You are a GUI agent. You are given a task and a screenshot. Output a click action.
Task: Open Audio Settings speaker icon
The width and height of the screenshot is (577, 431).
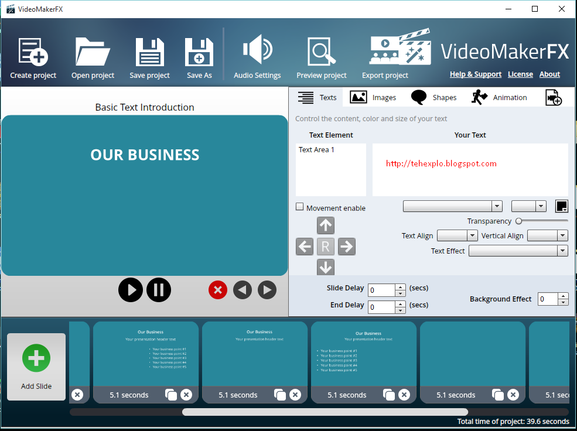click(257, 49)
